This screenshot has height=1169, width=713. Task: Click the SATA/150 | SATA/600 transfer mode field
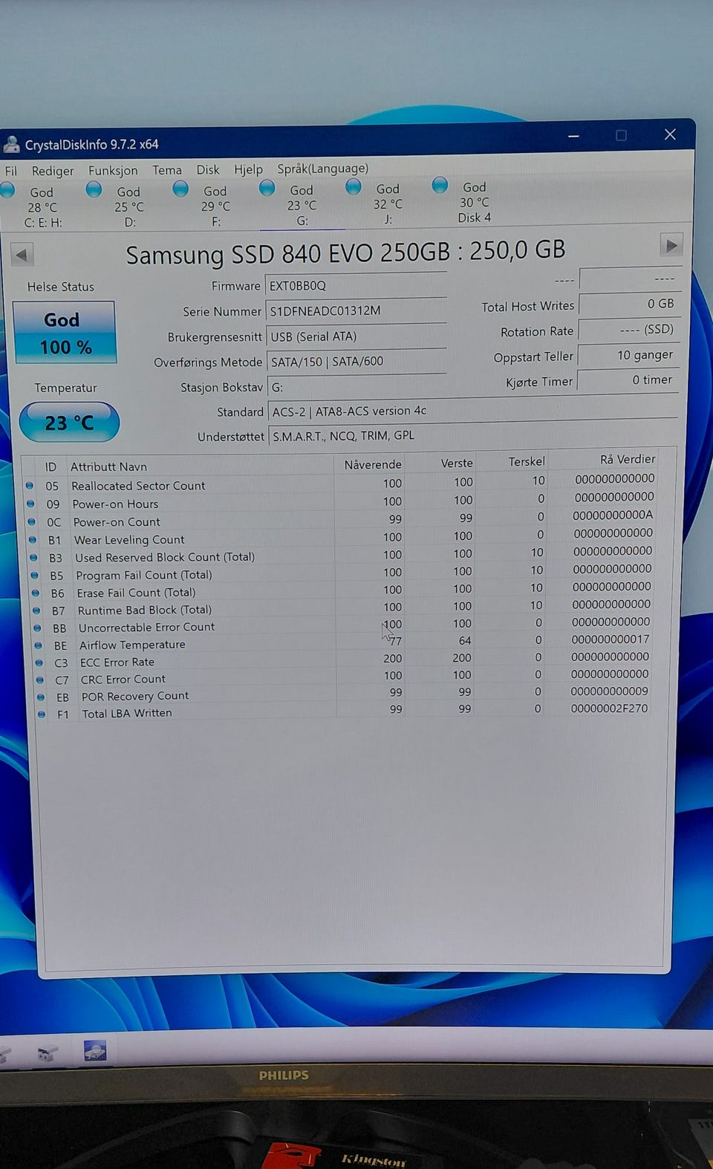(x=356, y=361)
